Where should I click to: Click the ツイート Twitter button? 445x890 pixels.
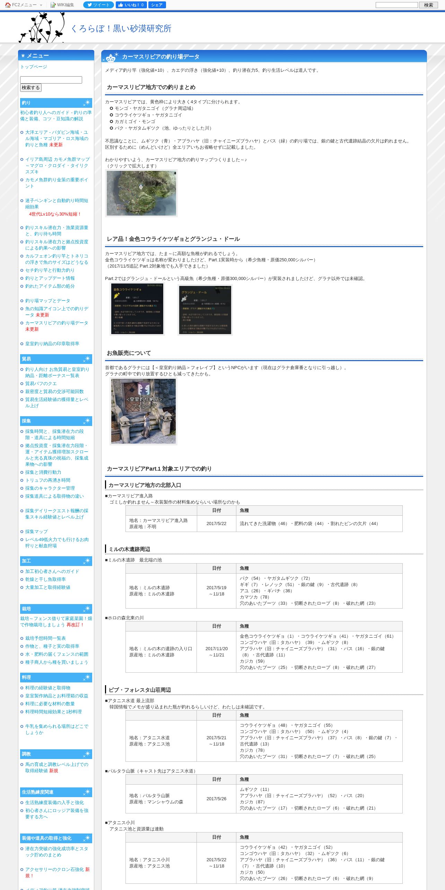[x=98, y=5]
